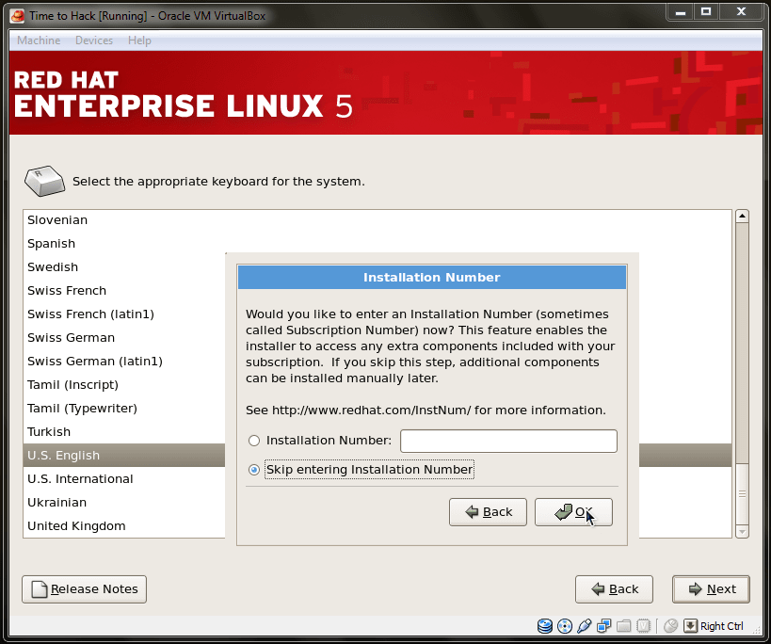Click the optical disc status icon
The width and height of the screenshot is (771, 644).
coord(565,626)
